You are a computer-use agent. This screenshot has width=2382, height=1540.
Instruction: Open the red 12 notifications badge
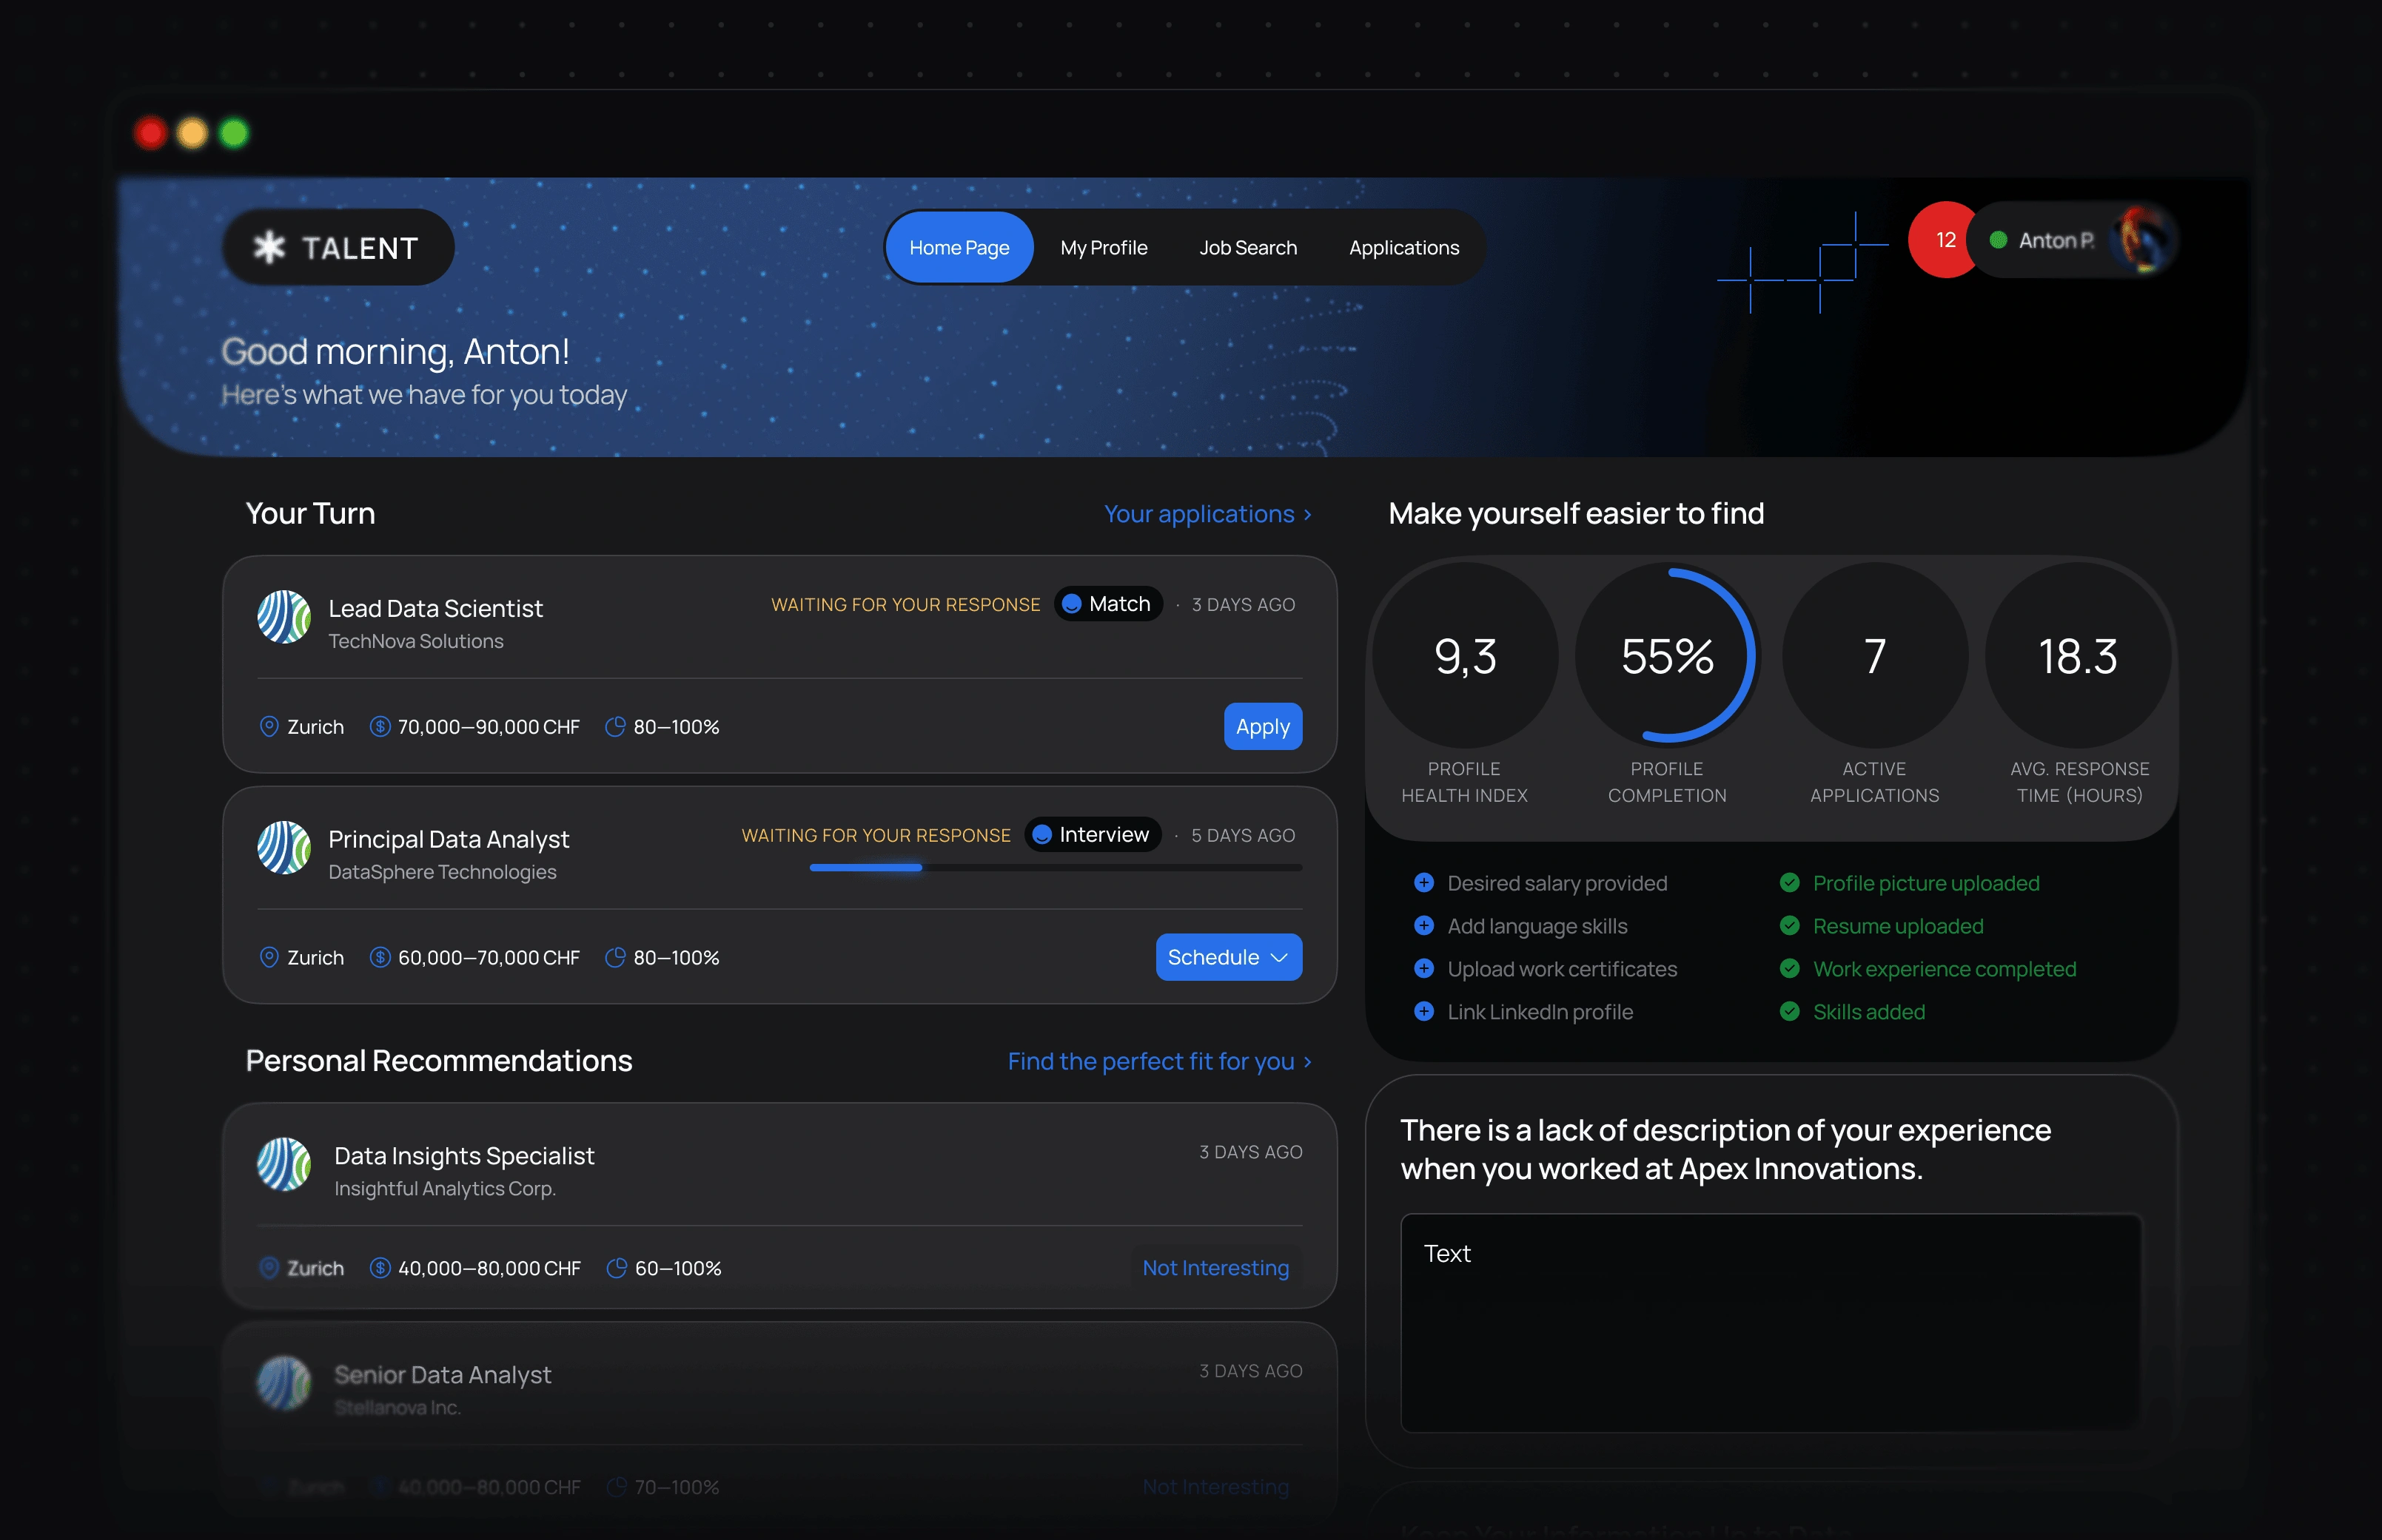(x=1945, y=240)
